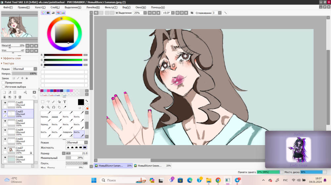Select the Text tool
This screenshot has width=331, height=185.
coord(65,102)
